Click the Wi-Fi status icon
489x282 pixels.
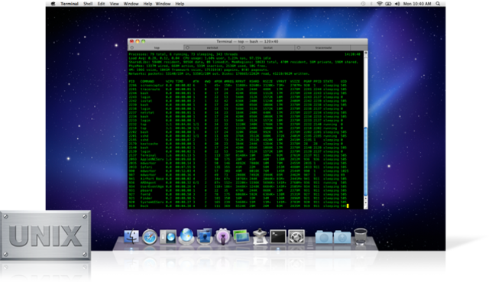click(380, 4)
